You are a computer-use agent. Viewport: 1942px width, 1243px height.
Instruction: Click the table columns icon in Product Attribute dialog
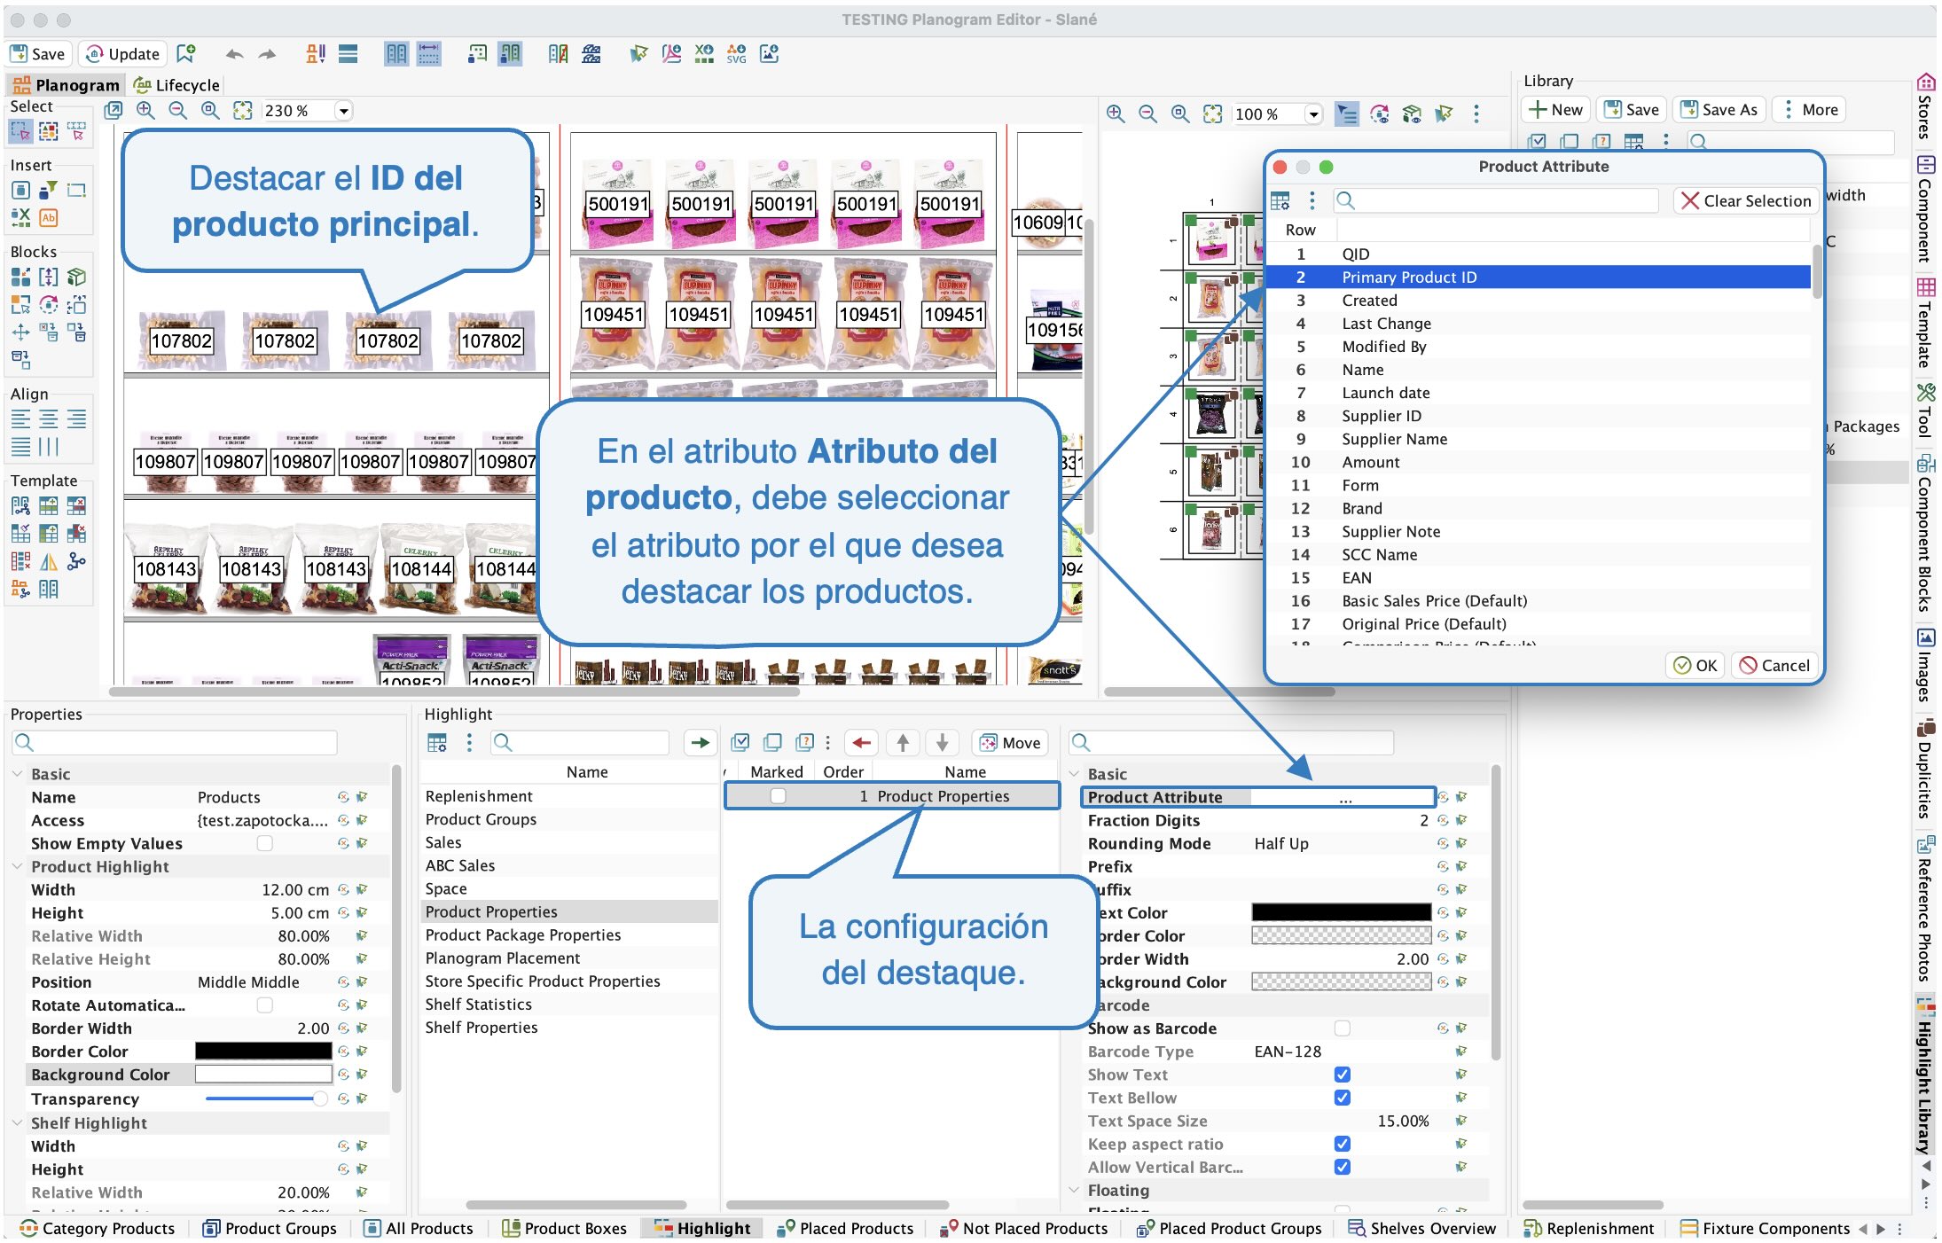coord(1280,200)
